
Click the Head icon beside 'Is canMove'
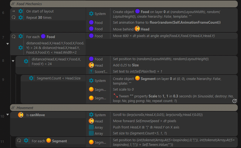click(21, 115)
